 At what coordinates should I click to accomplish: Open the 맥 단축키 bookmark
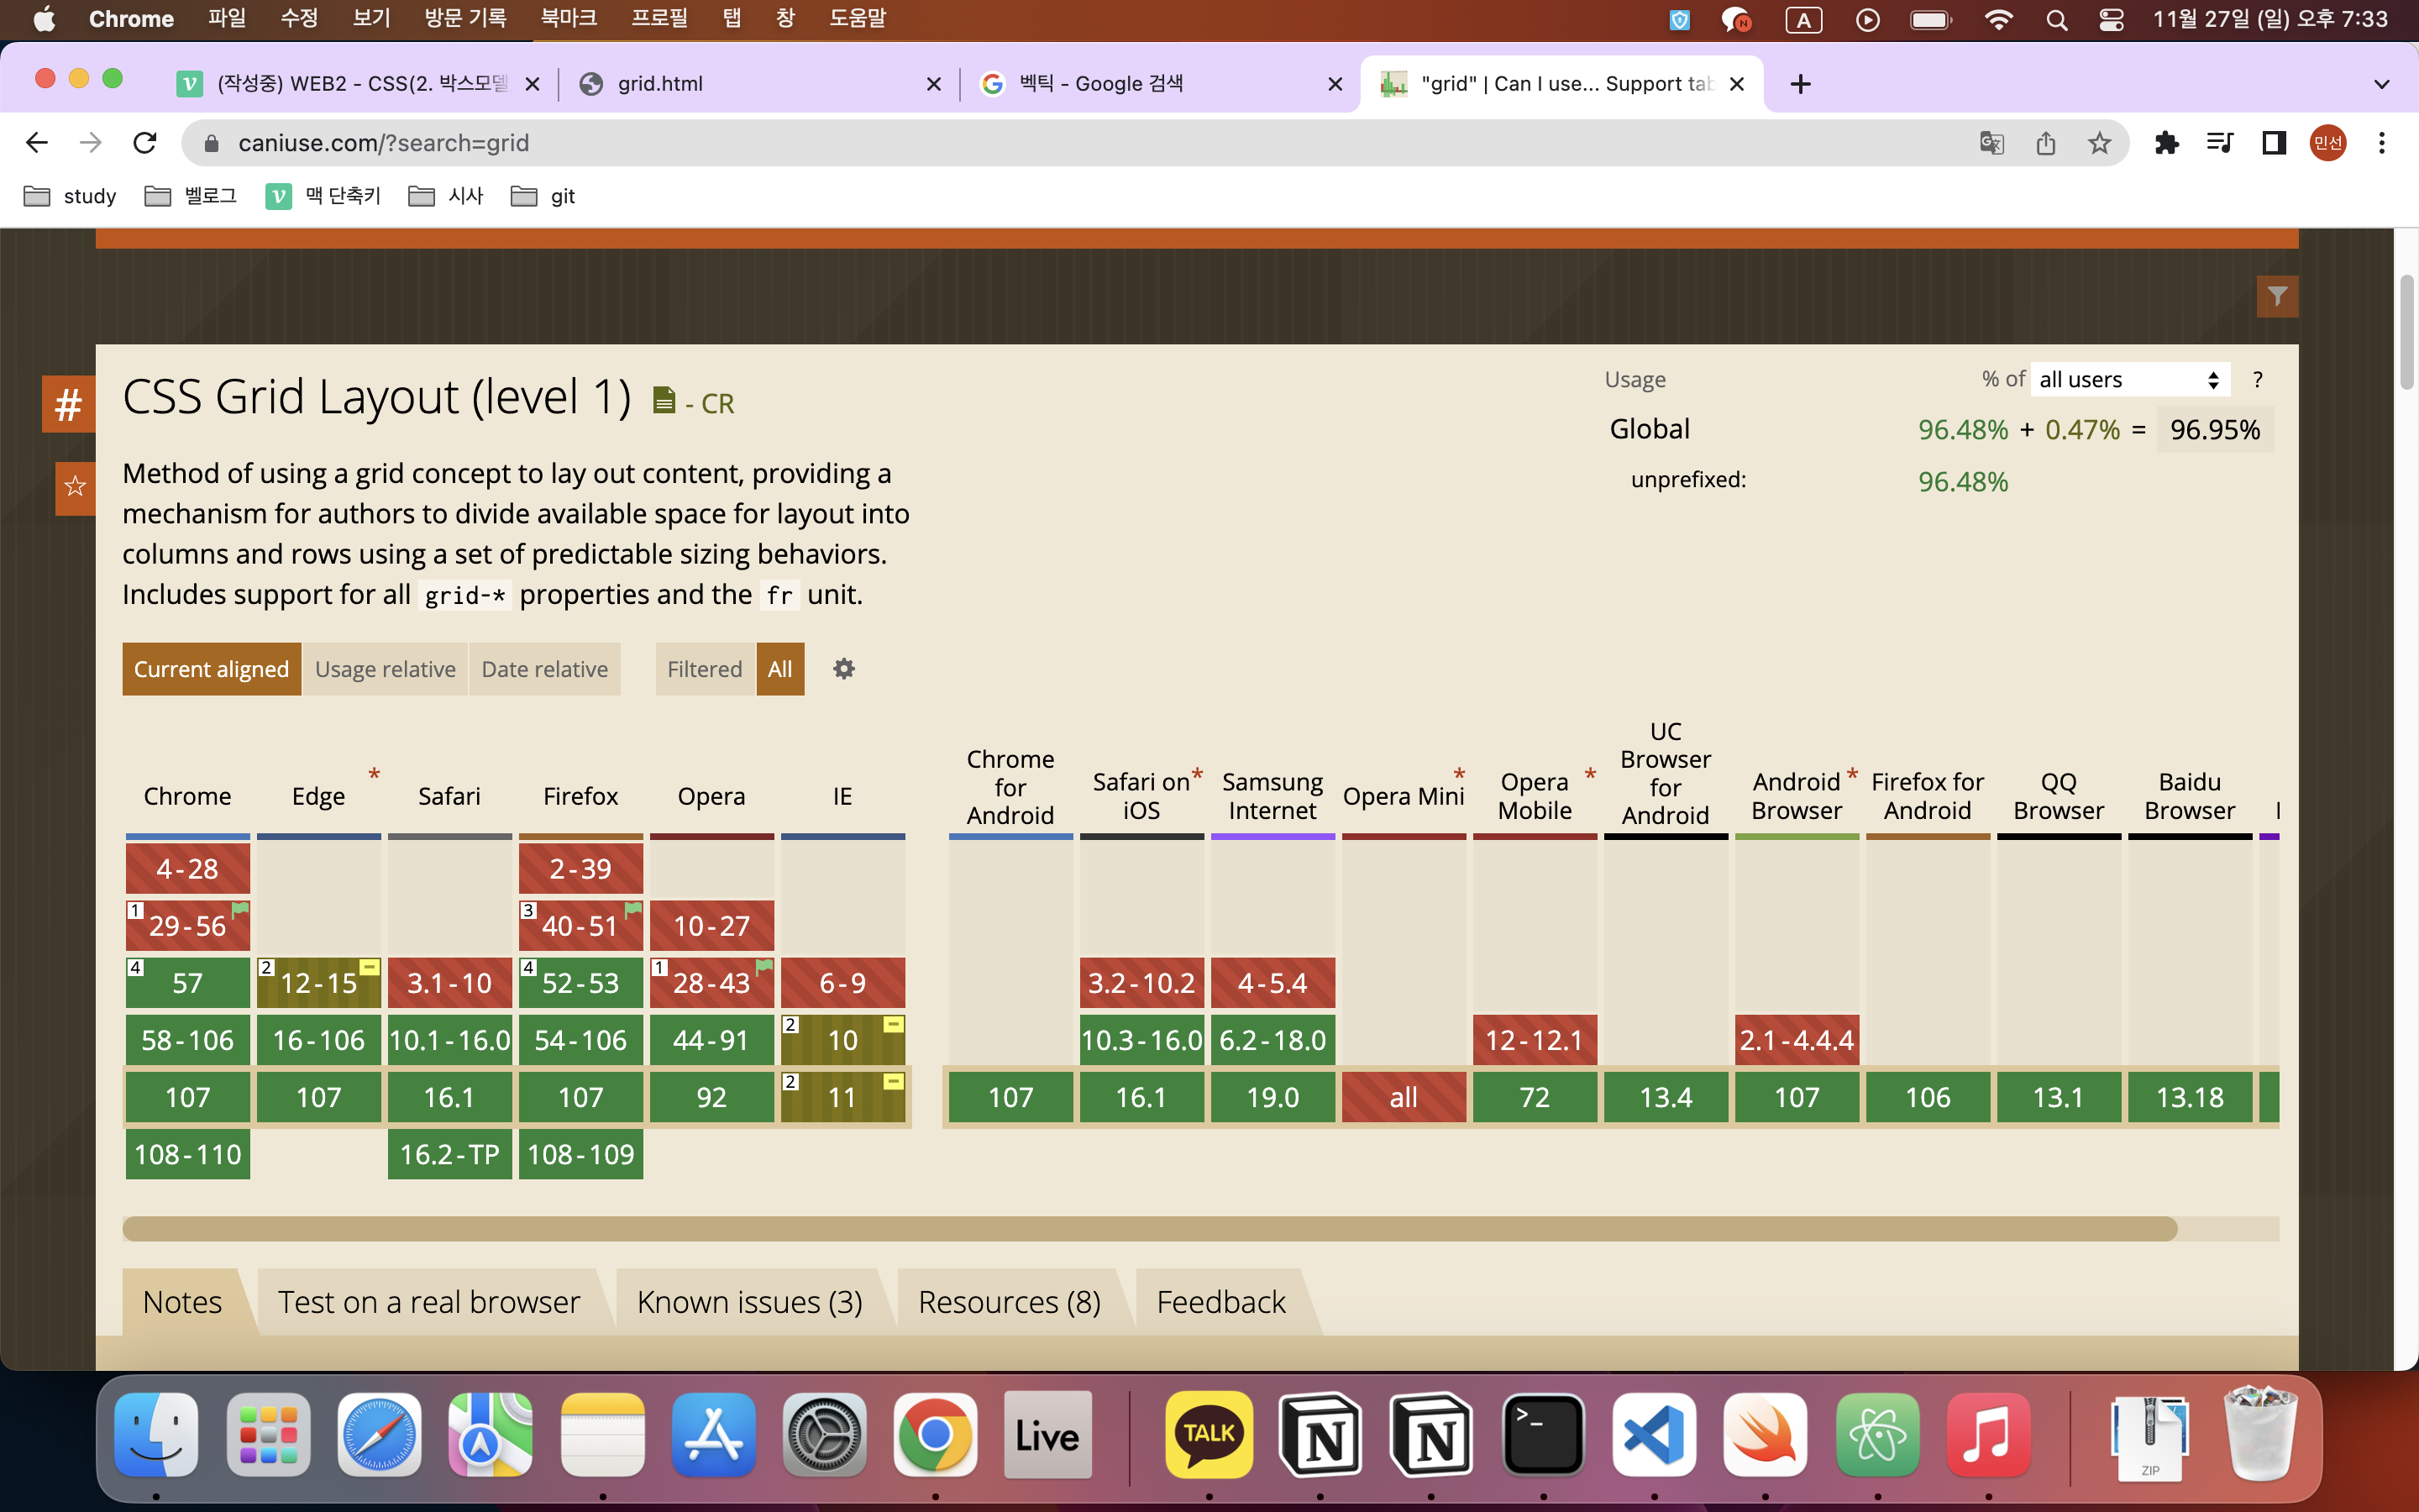click(x=323, y=196)
